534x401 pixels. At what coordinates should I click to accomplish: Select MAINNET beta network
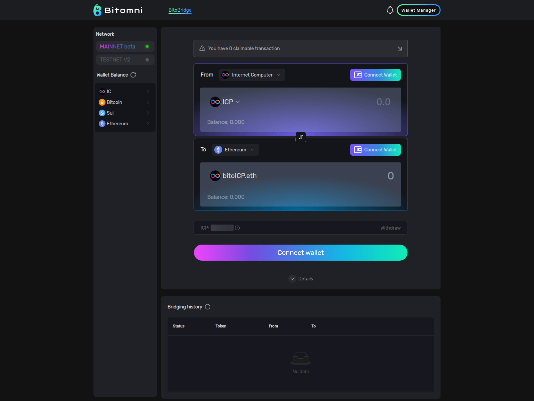tap(125, 46)
